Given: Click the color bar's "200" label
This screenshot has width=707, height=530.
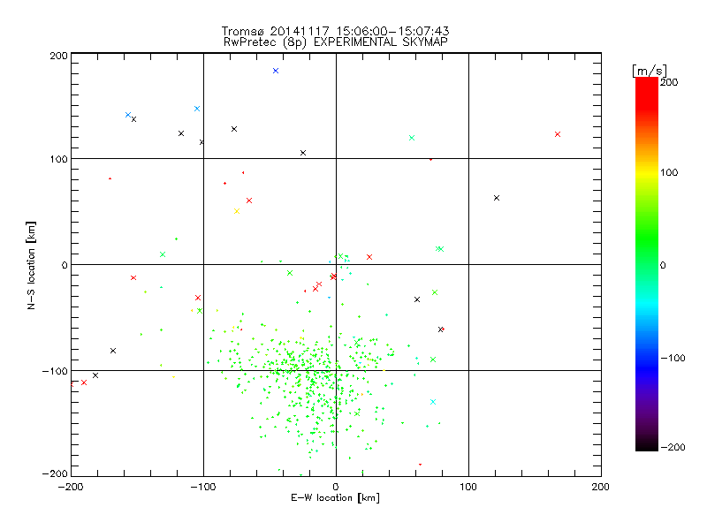Looking at the screenshot, I should (x=669, y=82).
